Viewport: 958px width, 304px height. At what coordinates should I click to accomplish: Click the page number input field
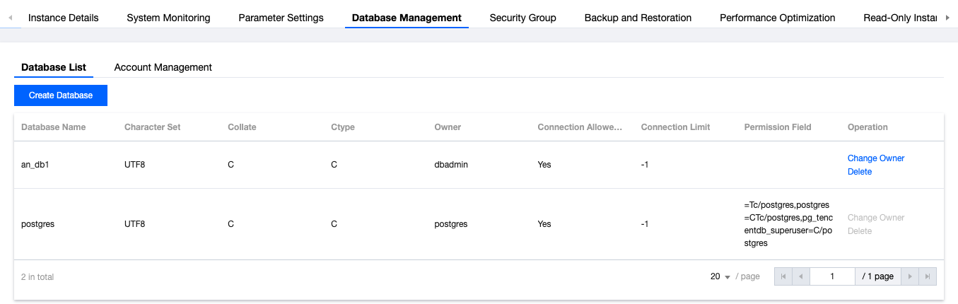(832, 276)
